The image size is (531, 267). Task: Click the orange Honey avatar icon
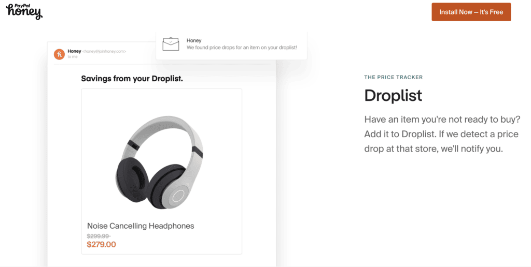pyautogui.click(x=59, y=54)
